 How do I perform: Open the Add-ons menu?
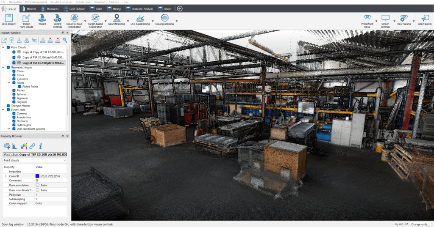tap(114, 2)
